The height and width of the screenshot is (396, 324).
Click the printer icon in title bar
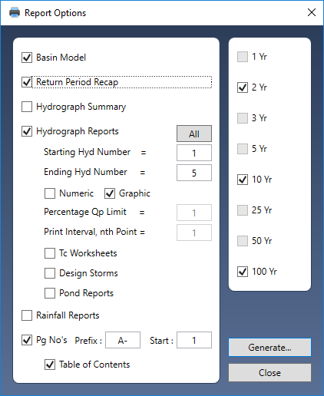(15, 12)
